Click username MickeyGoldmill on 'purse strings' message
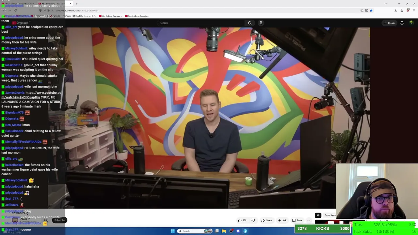 tap(16, 48)
